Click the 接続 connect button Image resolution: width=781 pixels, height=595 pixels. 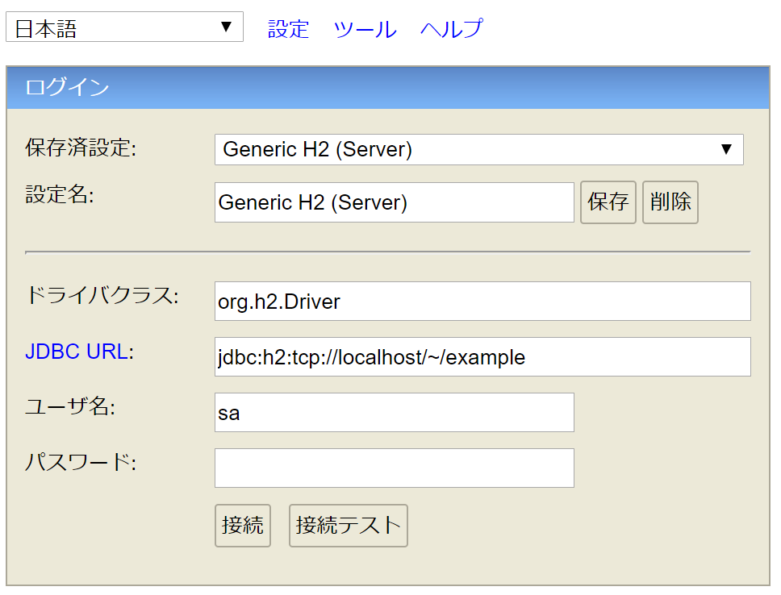tap(243, 526)
